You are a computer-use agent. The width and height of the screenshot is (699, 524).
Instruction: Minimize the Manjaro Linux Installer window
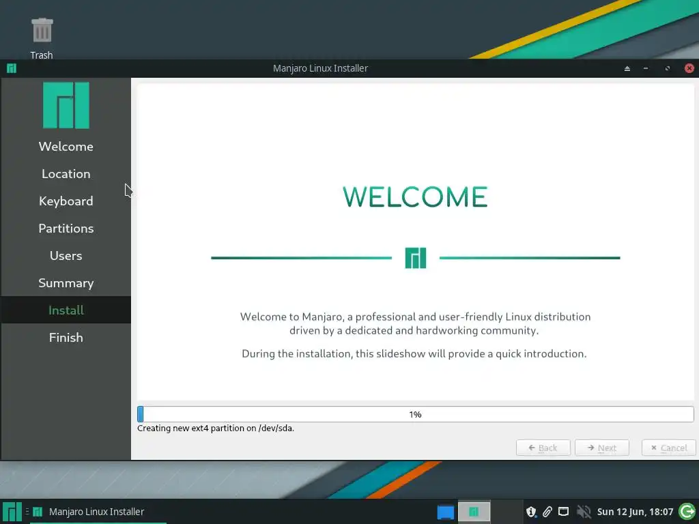coord(646,69)
